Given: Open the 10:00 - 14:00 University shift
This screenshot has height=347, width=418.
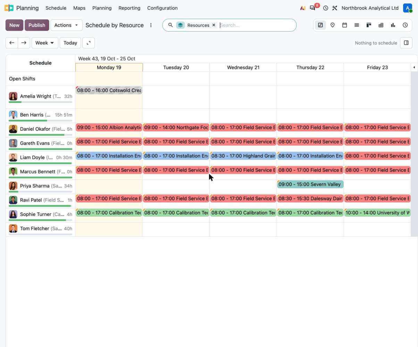Looking at the screenshot, I should pos(377,213).
